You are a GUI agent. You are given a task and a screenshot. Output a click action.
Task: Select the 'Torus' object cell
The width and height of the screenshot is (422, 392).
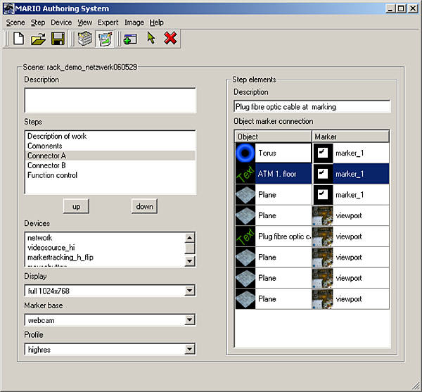point(283,153)
